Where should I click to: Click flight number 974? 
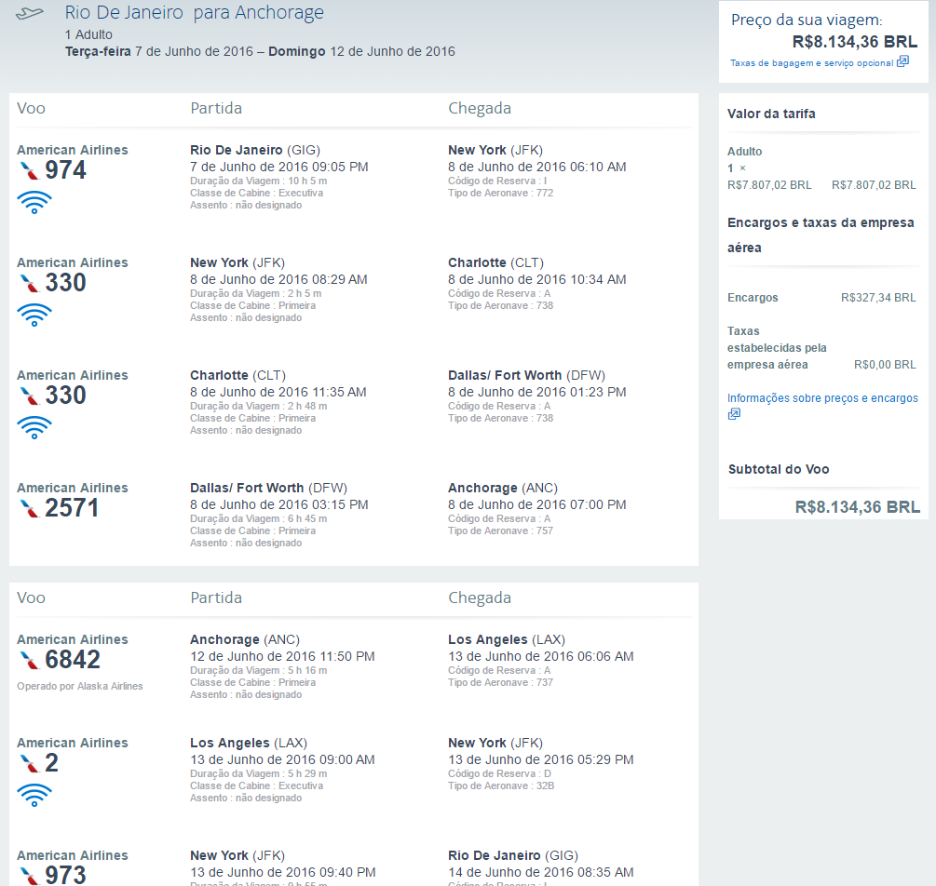point(66,170)
